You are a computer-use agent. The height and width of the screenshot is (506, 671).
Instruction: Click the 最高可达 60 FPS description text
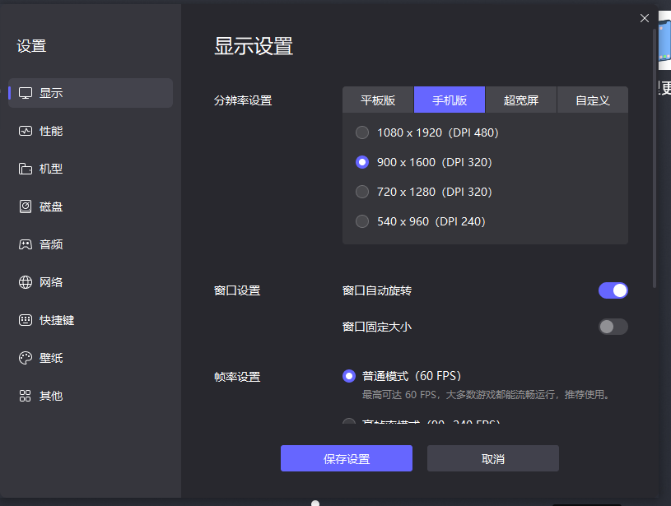(x=486, y=394)
